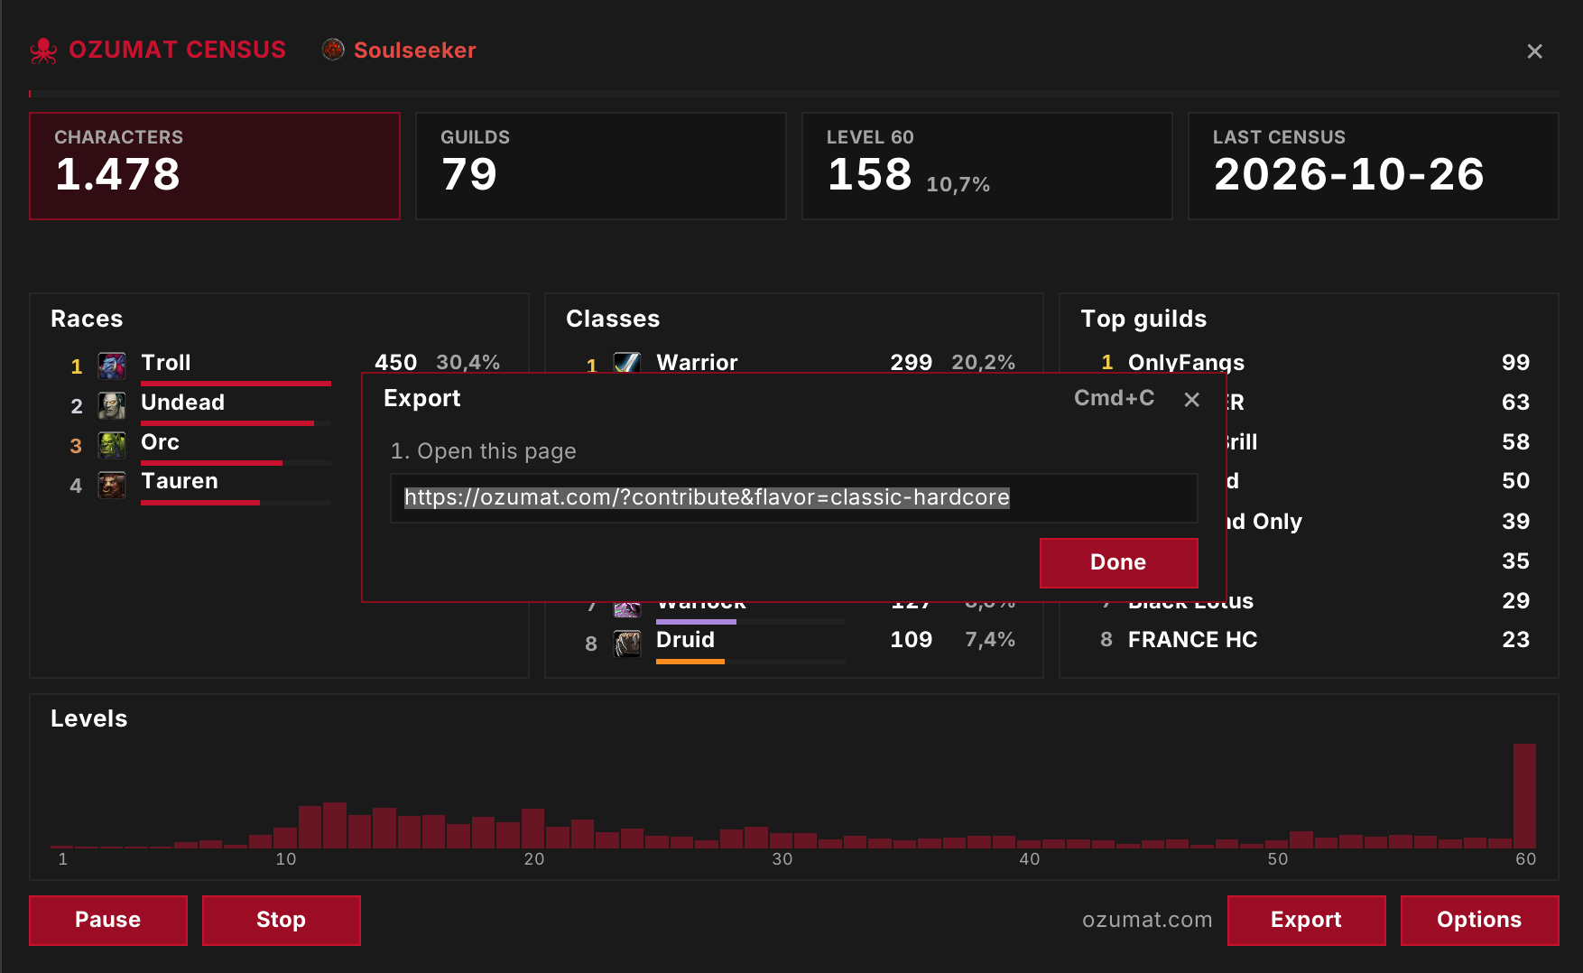Click the FRANCE HC guild name
The height and width of the screenshot is (973, 1583).
coord(1193,640)
